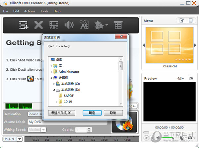The image size is (199, 148).
Task: Show next menu template
Action: pyautogui.click(x=195, y=45)
